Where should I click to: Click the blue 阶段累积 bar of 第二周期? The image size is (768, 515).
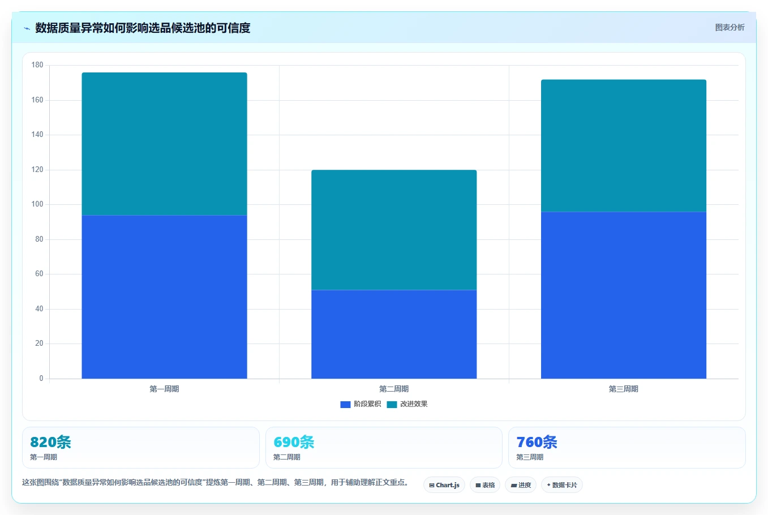[394, 334]
